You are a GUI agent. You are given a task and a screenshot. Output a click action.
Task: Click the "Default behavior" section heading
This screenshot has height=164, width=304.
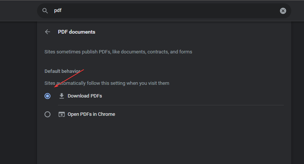pyautogui.click(x=62, y=71)
